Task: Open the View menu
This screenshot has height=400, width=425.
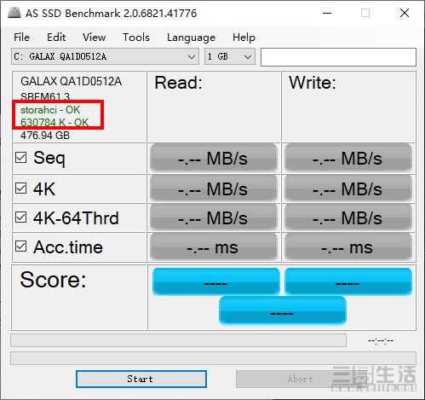Action: (x=94, y=38)
